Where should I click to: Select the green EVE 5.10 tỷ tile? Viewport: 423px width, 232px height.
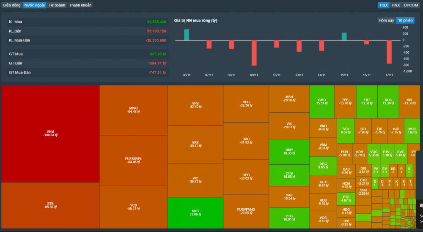point(401,154)
